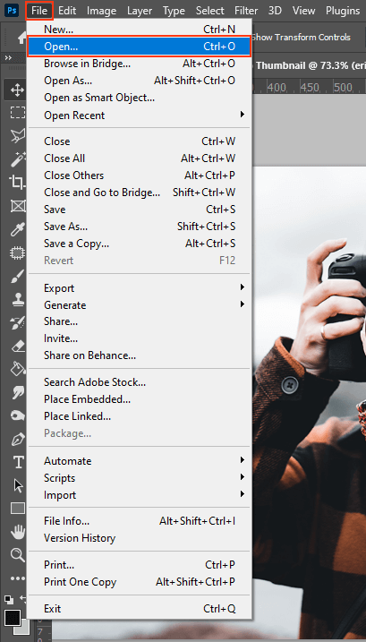Viewport: 366px width, 642px height.
Task: Click the Photoshop Ps logo
Action: tap(13, 10)
